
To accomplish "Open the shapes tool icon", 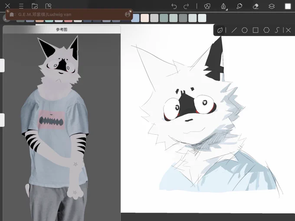I will click(207, 6).
